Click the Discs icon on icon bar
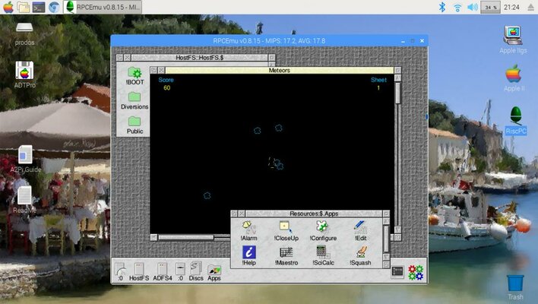Image resolution: width=538 pixels, height=304 pixels. (196, 271)
